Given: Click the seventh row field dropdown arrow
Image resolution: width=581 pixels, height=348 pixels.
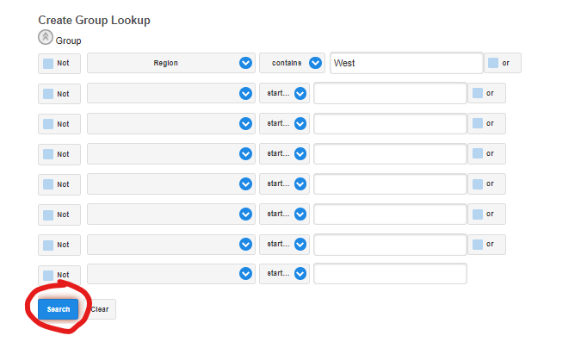Looking at the screenshot, I should 246,244.
